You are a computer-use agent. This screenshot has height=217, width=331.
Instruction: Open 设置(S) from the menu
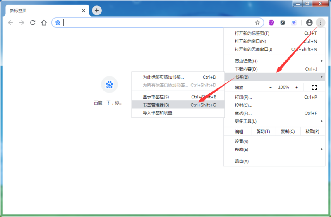click(274, 141)
